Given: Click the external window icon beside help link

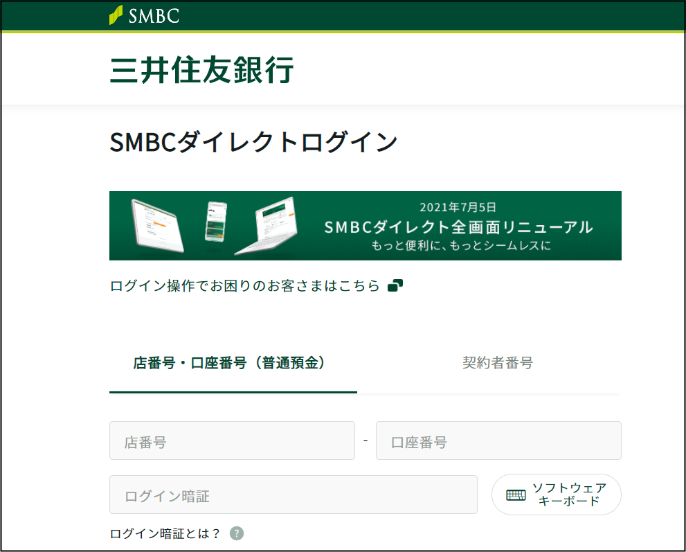Looking at the screenshot, I should coord(395,285).
